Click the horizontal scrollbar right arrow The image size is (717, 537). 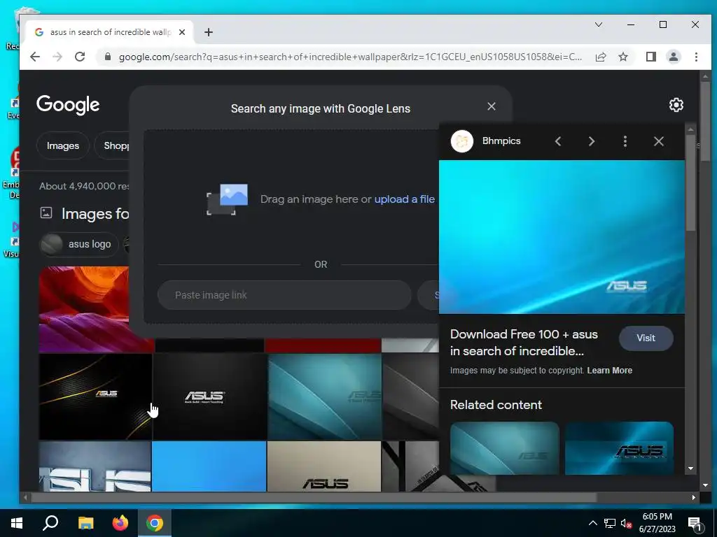[x=694, y=497]
